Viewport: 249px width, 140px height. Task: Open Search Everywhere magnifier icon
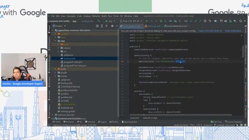[x=240, y=21]
